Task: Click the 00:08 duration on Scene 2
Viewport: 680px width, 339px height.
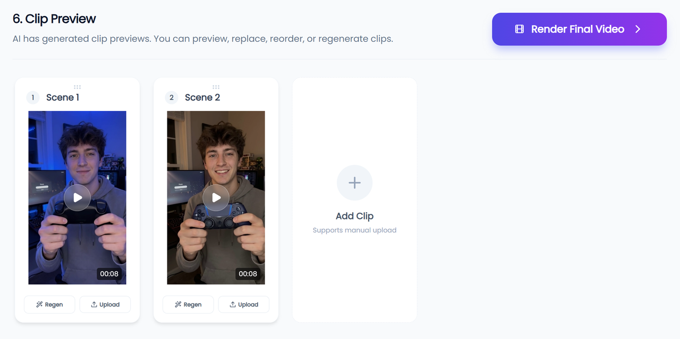Action: tap(248, 274)
